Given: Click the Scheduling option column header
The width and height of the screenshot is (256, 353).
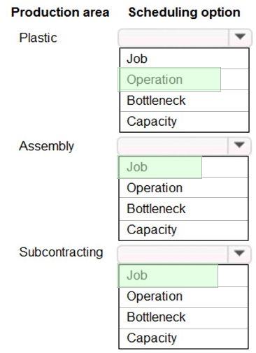Looking at the screenshot, I should click(184, 13).
